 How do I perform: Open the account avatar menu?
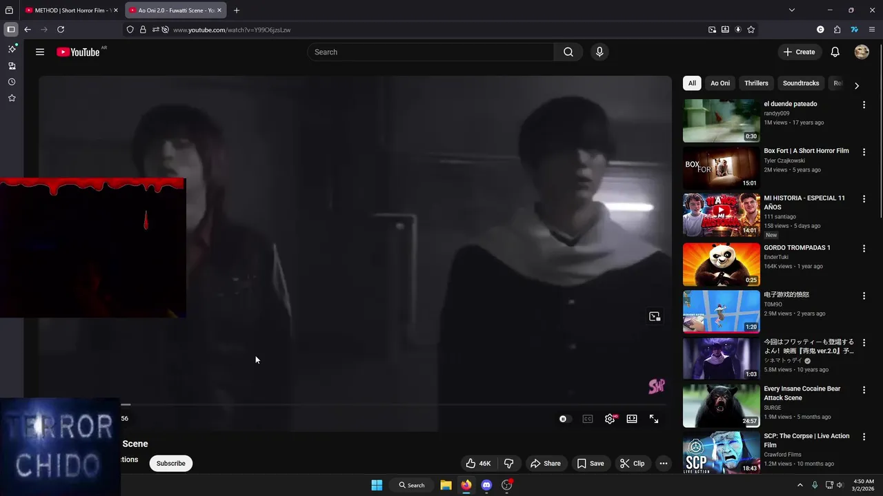point(862,52)
